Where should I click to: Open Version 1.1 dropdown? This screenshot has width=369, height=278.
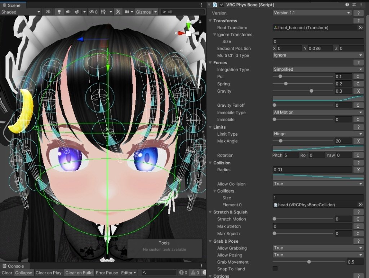click(x=312, y=13)
